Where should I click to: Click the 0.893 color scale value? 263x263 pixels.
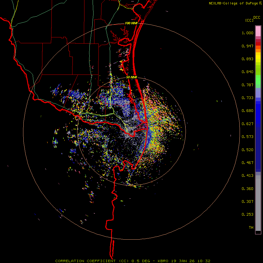(x=248, y=59)
